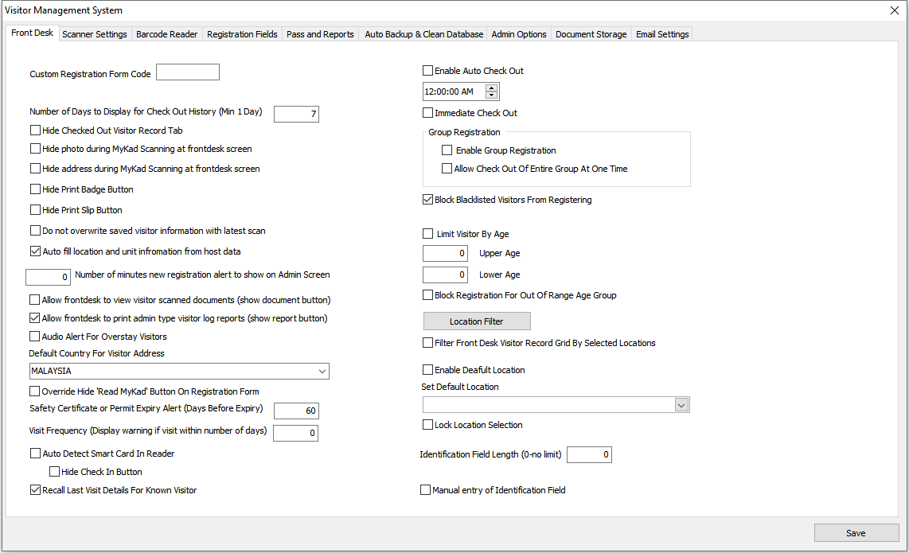Tick Audio Alert For Overstay Visitors
This screenshot has width=909, height=553.
(x=35, y=337)
